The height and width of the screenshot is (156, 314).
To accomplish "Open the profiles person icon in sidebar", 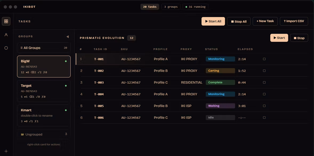I will pos(6,35).
